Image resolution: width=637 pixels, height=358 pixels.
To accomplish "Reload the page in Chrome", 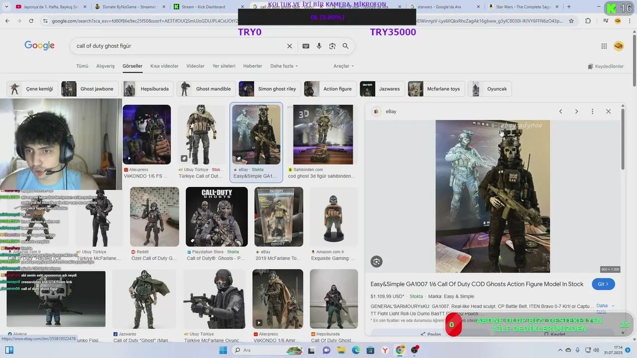I will 31,21.
